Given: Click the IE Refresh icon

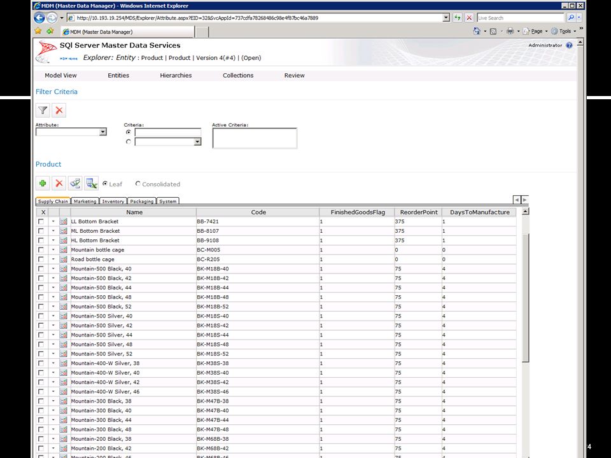Looking at the screenshot, I should [458, 18].
